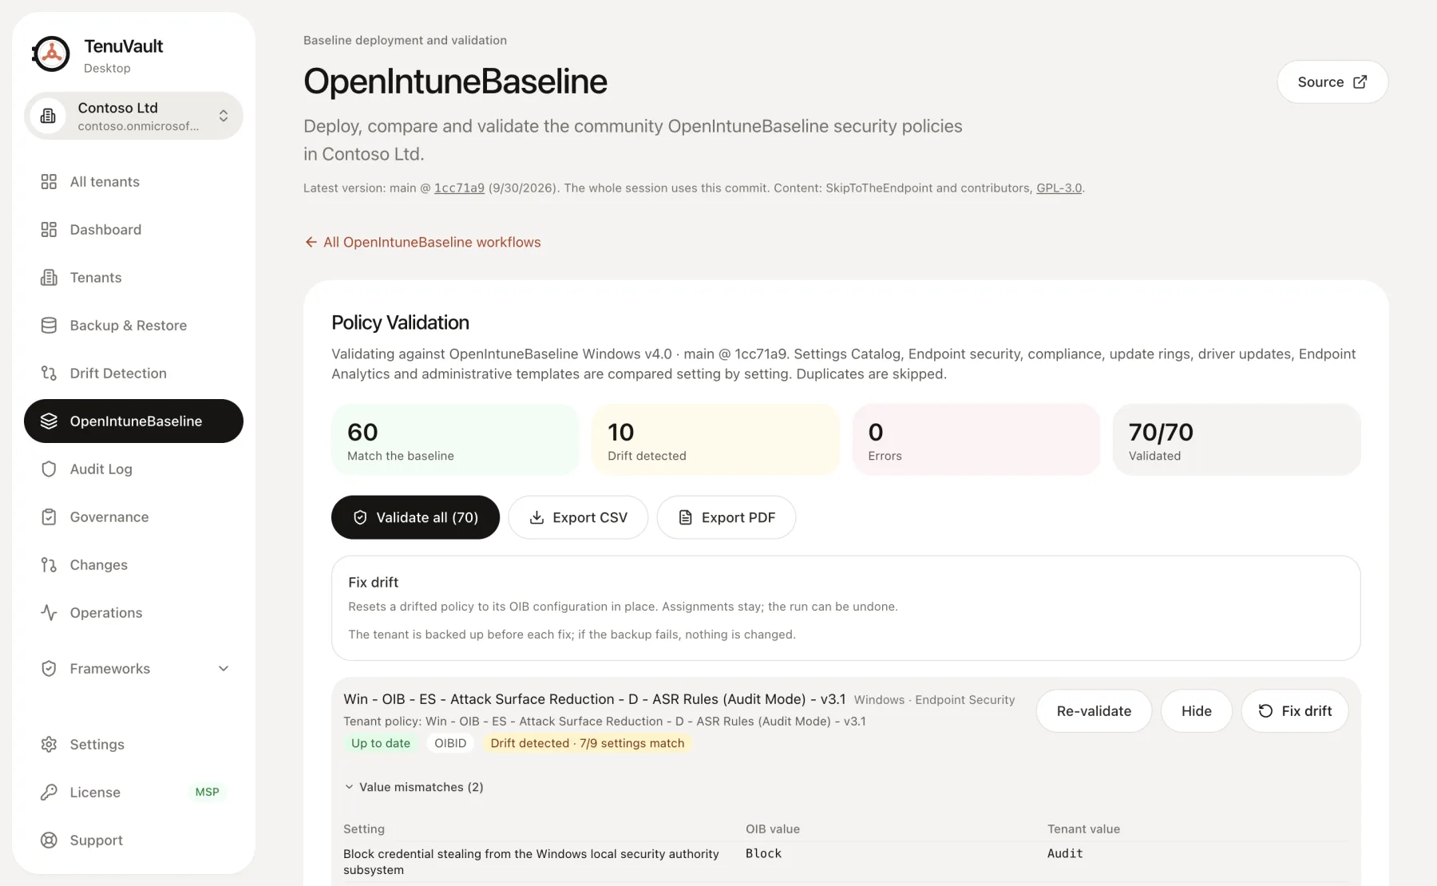Click the Contoso Ltd building icon
Screen dimensions: 1437x886
[49, 116]
